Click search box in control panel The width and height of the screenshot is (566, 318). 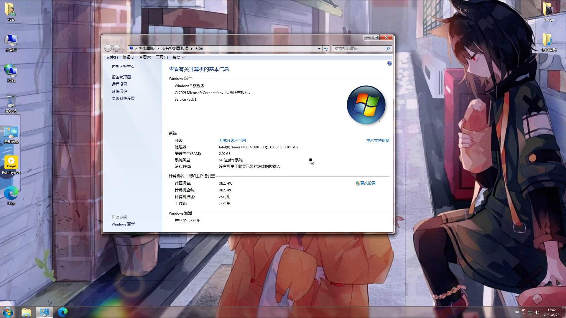click(x=358, y=48)
